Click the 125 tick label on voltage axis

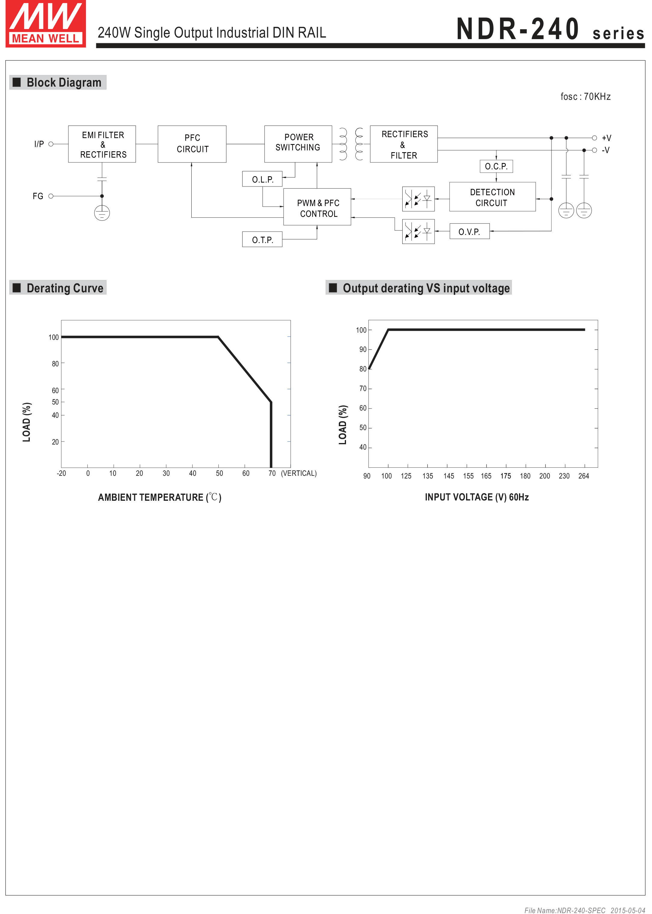(406, 476)
